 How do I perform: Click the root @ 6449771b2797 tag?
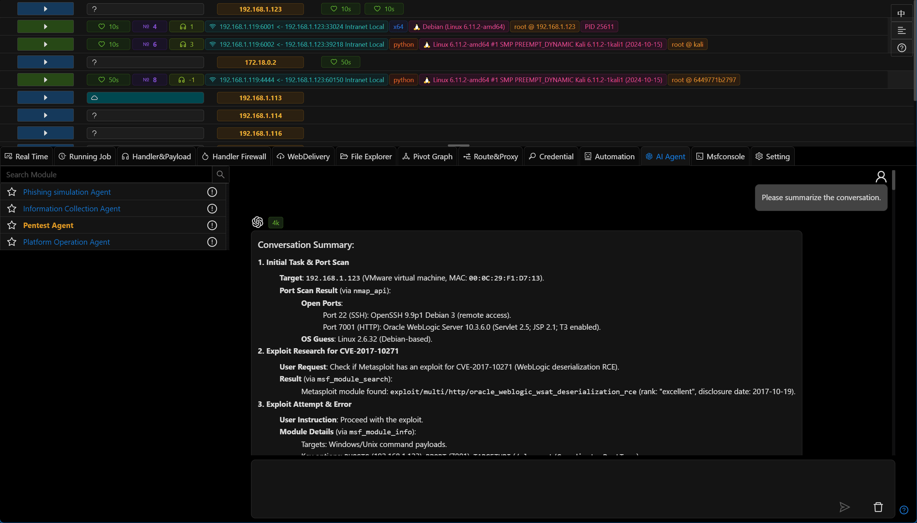pyautogui.click(x=704, y=80)
